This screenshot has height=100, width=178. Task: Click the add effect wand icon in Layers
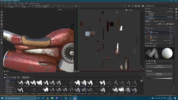click(157, 24)
